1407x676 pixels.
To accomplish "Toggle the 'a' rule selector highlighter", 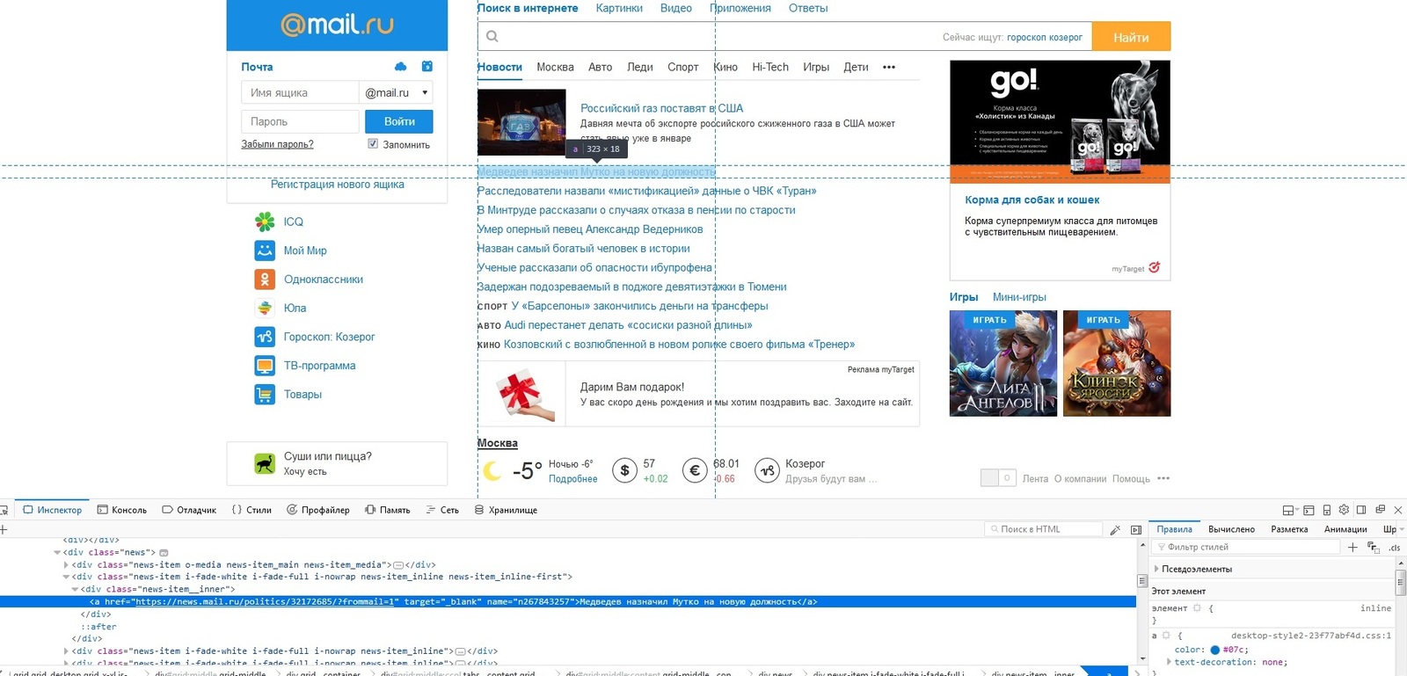I will coord(1166,635).
